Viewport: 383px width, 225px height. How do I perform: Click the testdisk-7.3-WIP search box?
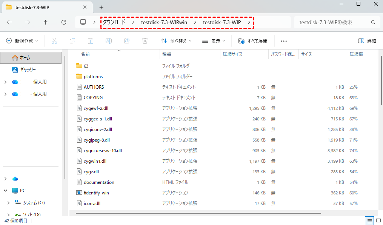[x=332, y=22]
